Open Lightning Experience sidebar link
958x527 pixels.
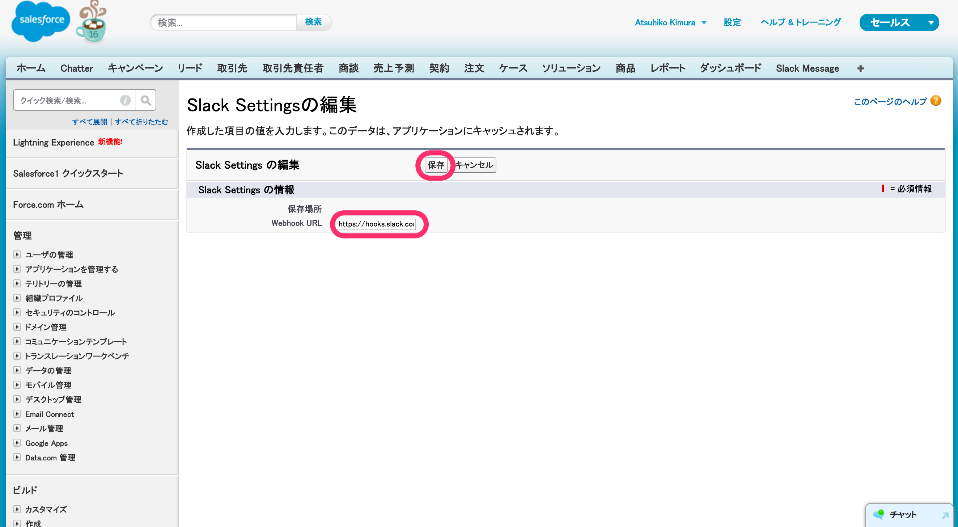point(54,143)
